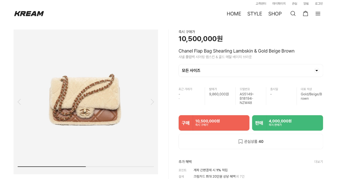Screen dimensions: 337x179
Task: Expand 추가 혜택 with 더보기
Action: (318, 162)
